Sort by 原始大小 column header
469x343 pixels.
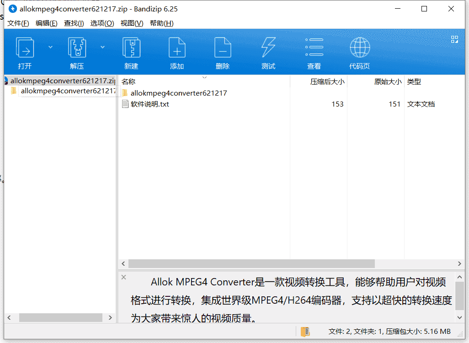tap(388, 82)
